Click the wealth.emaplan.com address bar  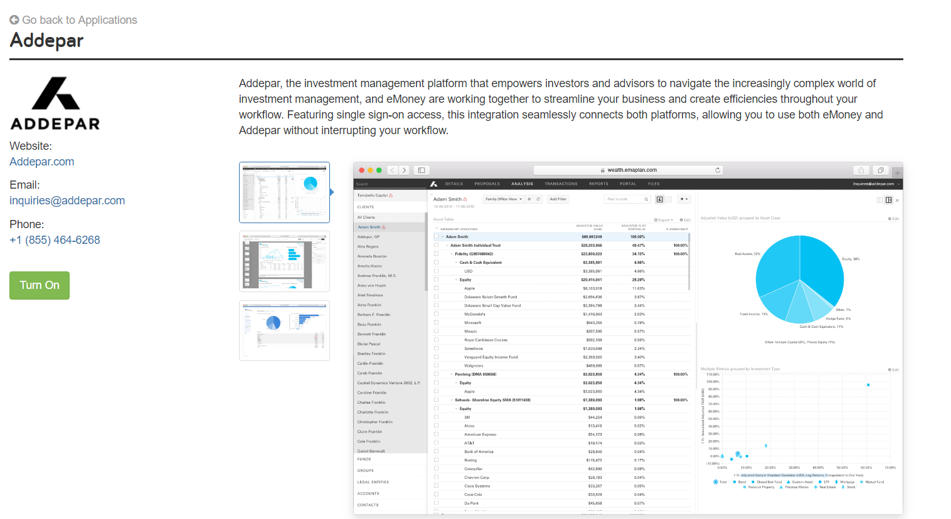[x=628, y=170]
